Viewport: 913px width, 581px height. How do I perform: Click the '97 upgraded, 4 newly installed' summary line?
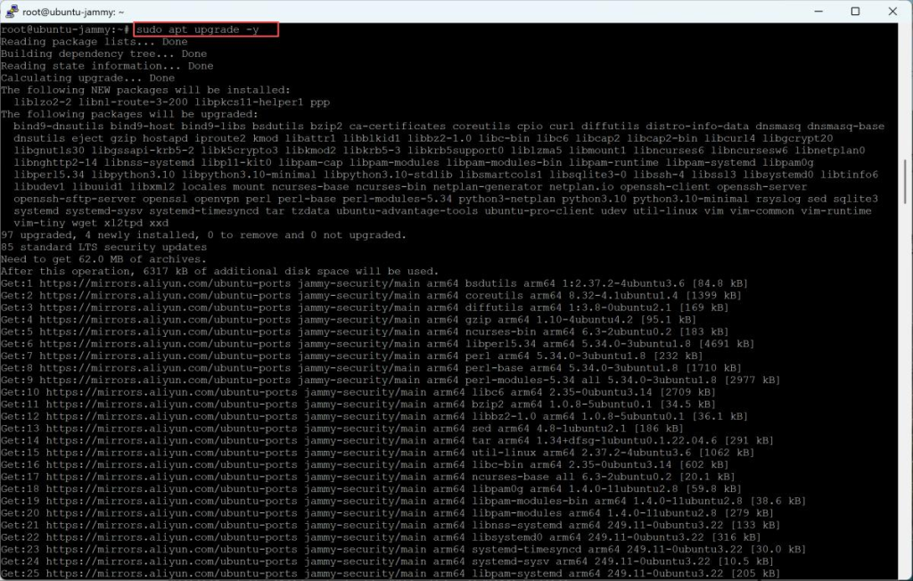pyautogui.click(x=204, y=235)
